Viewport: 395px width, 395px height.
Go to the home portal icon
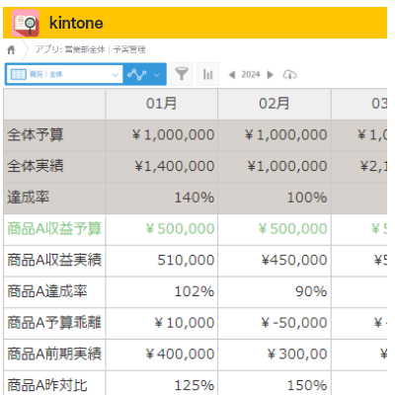(x=11, y=50)
